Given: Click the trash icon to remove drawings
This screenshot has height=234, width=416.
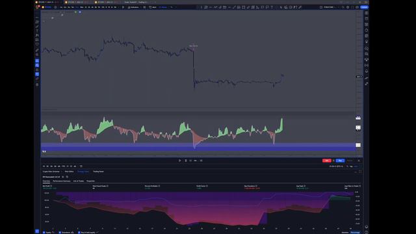Looking at the screenshot, I should point(37,85).
